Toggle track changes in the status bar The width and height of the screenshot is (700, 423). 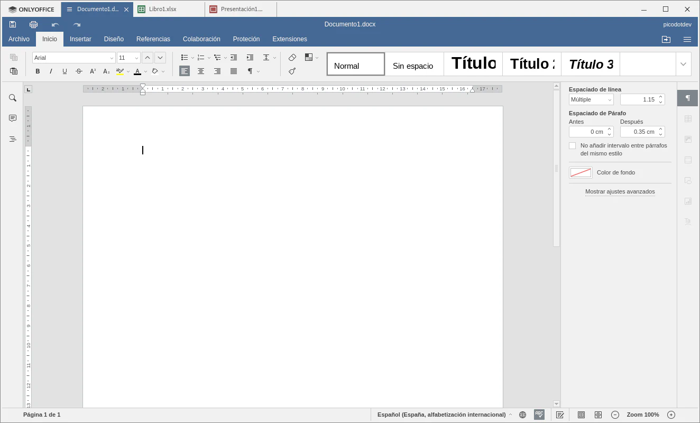pyautogui.click(x=560, y=415)
